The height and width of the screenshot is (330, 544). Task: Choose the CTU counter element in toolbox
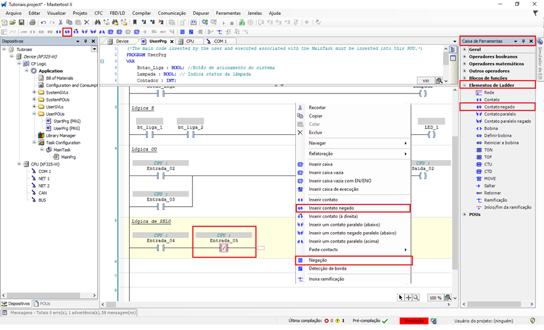tap(488, 164)
